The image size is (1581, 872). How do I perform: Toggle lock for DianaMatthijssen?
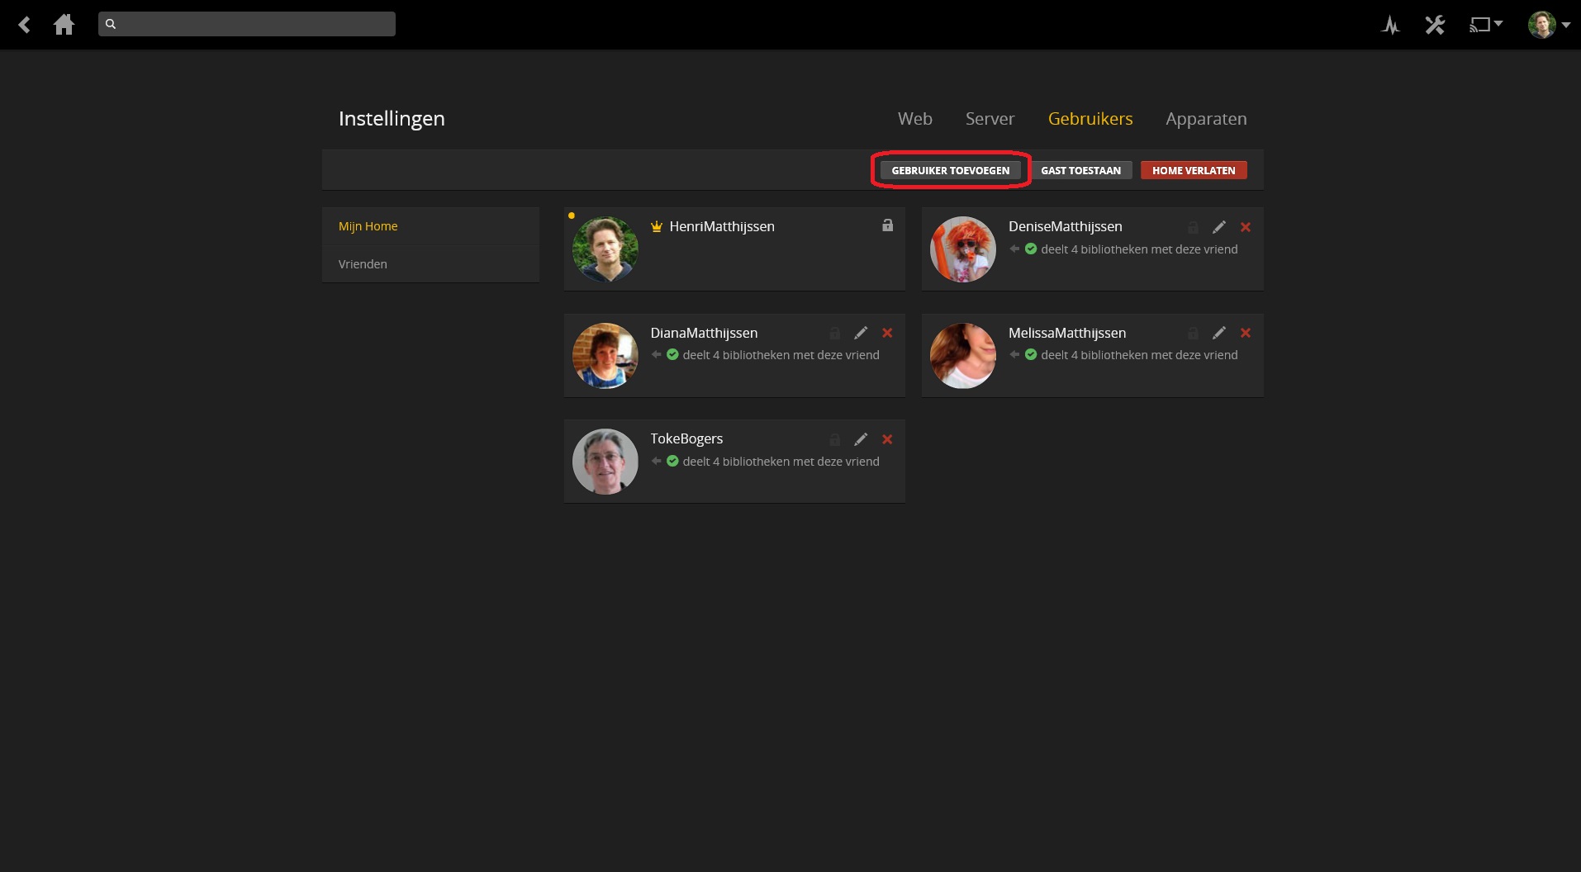tap(835, 333)
